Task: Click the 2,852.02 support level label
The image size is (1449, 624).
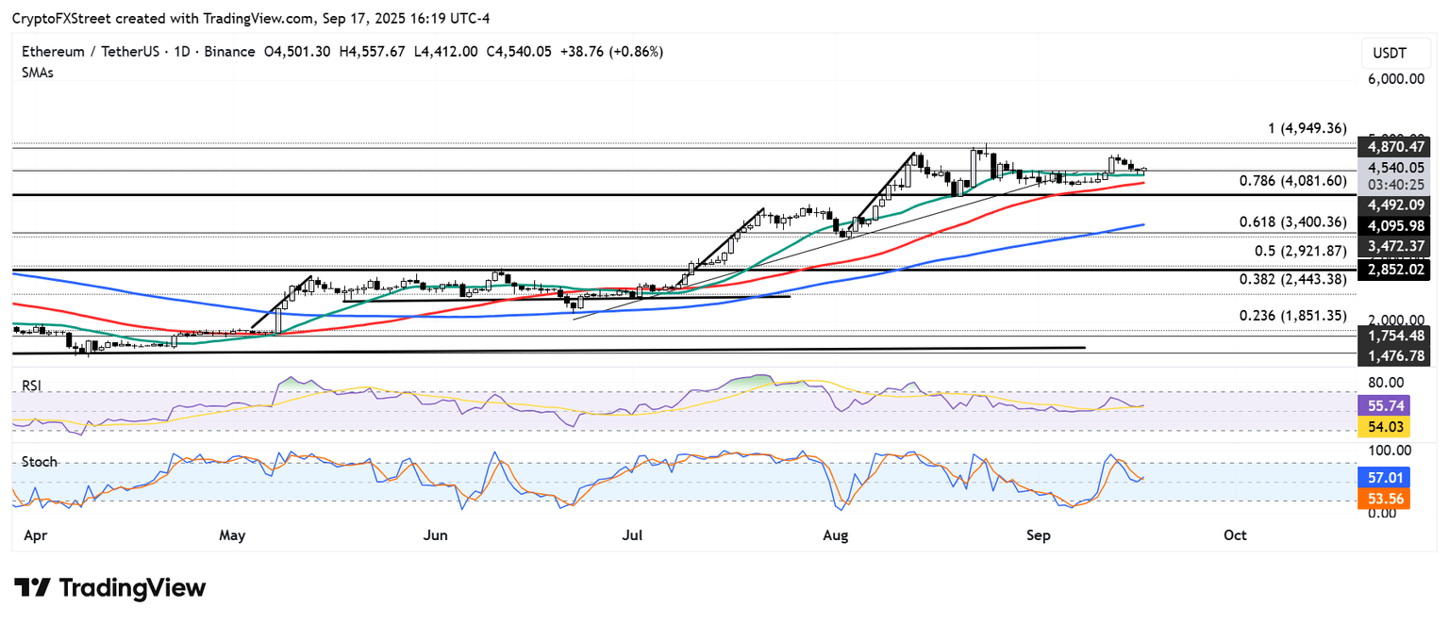Action: click(1392, 270)
